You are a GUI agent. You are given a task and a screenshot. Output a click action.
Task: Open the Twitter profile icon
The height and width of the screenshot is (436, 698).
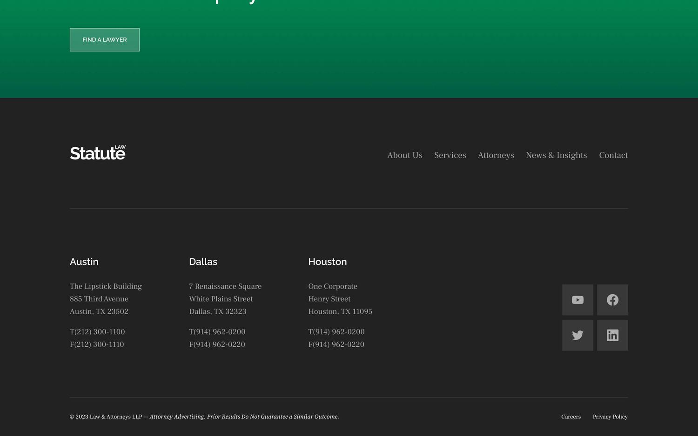click(577, 335)
